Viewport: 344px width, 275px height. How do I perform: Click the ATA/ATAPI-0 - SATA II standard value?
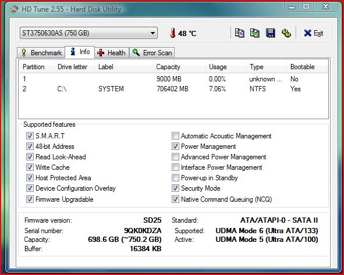[x=279, y=220]
